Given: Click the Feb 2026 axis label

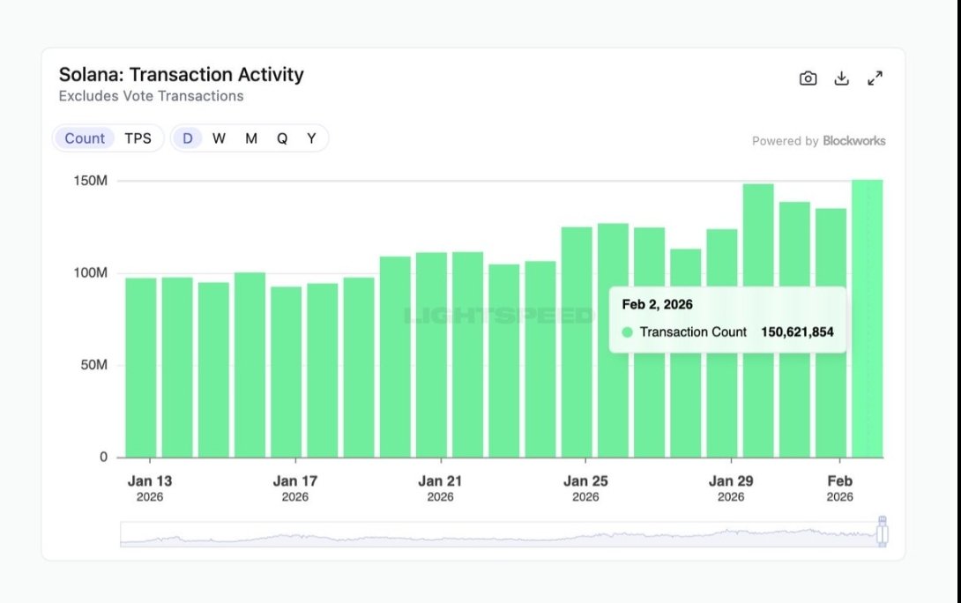Looking at the screenshot, I should [839, 488].
